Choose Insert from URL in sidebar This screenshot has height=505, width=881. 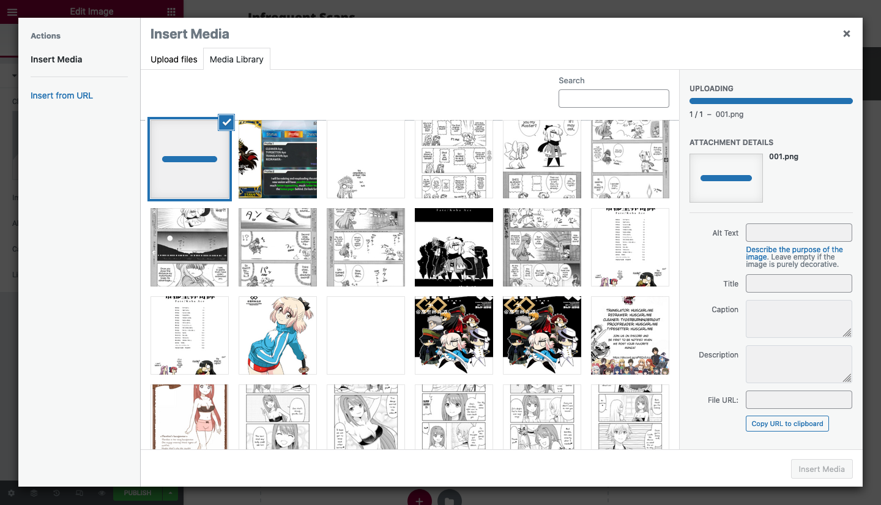pos(62,95)
